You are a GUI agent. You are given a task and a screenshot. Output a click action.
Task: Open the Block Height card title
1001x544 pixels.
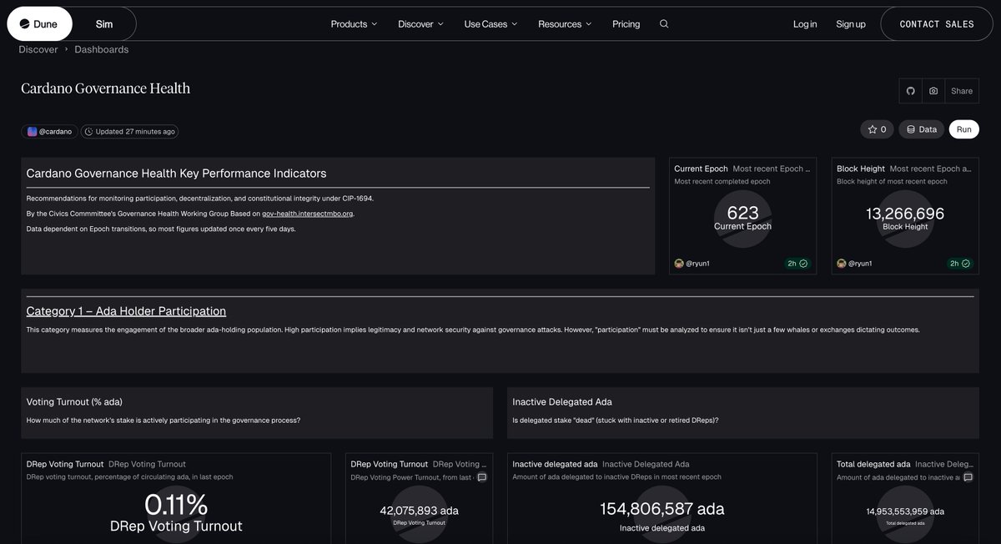pos(861,169)
